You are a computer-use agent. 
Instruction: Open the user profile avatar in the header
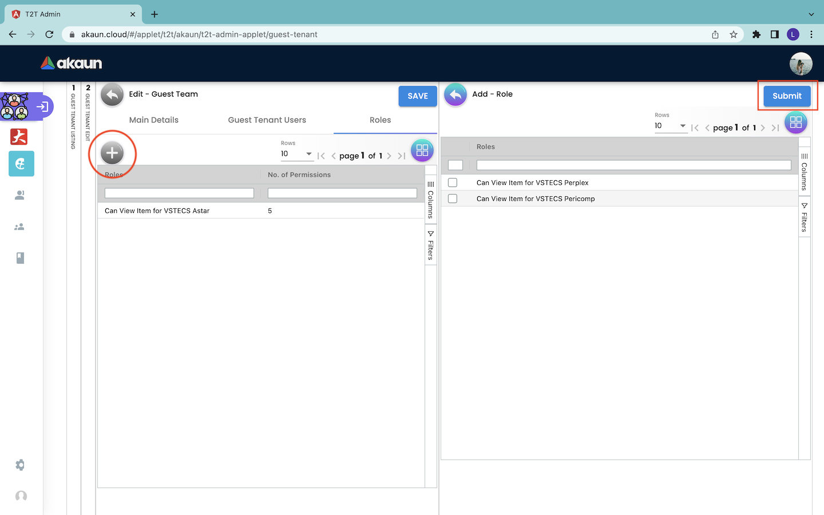coord(801,64)
